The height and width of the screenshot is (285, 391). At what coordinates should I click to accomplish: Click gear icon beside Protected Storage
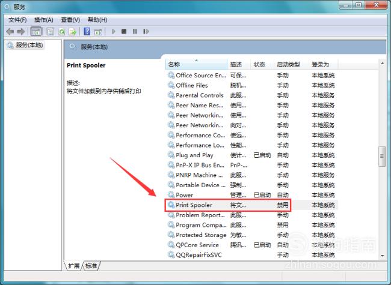tap(171, 235)
